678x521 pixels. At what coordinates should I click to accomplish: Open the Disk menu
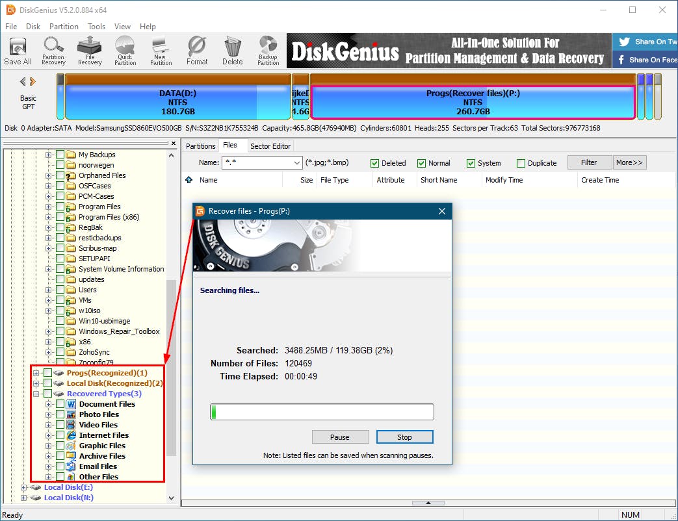point(33,27)
